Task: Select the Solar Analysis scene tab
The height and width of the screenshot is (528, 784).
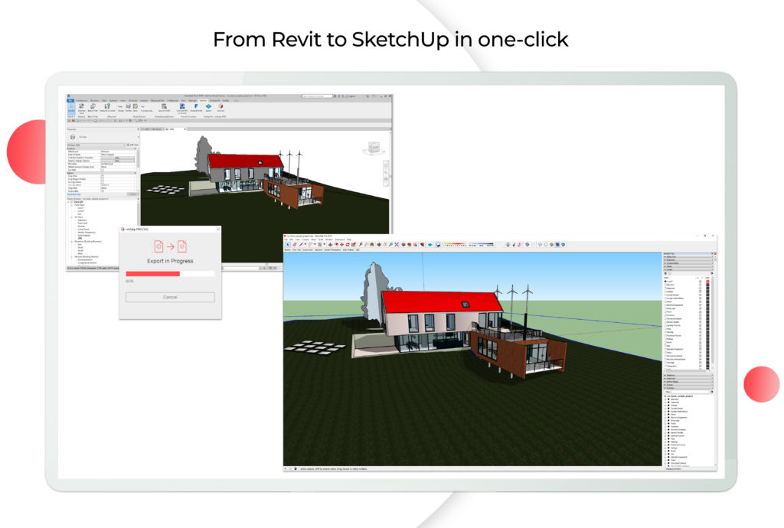Action: 348,249
